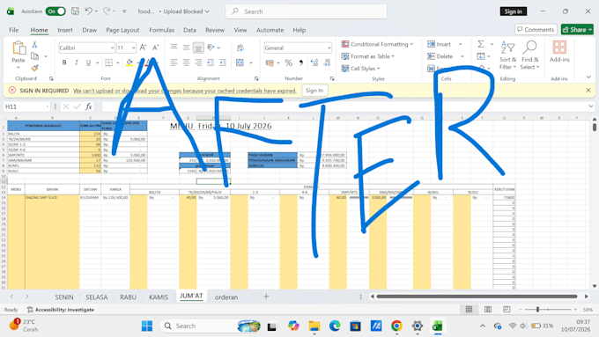Screen dimensions: 599x337
Task: Apply Comma Style format
Action: 301,62
